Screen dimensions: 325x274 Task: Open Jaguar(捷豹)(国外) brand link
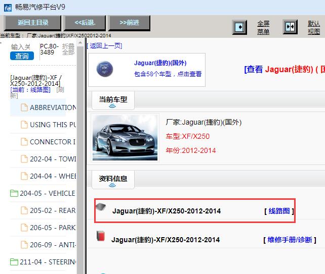(x=160, y=63)
